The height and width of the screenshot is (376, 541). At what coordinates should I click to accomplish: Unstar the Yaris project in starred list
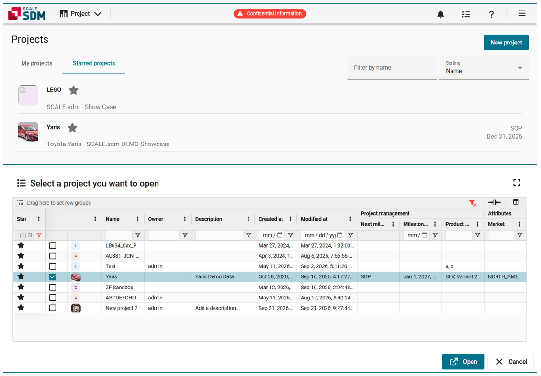(x=72, y=128)
